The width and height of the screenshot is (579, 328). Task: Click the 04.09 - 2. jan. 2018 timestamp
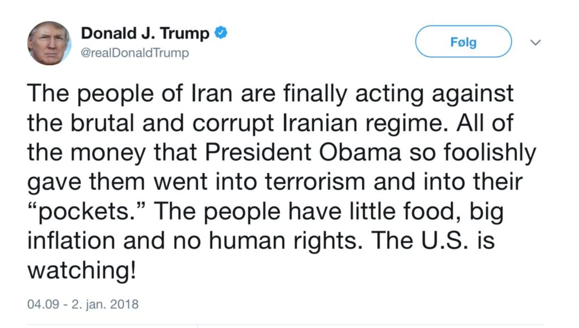83,304
